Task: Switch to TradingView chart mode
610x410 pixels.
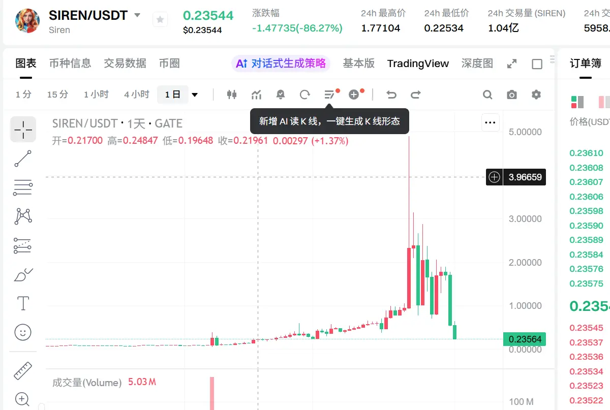Action: 418,64
